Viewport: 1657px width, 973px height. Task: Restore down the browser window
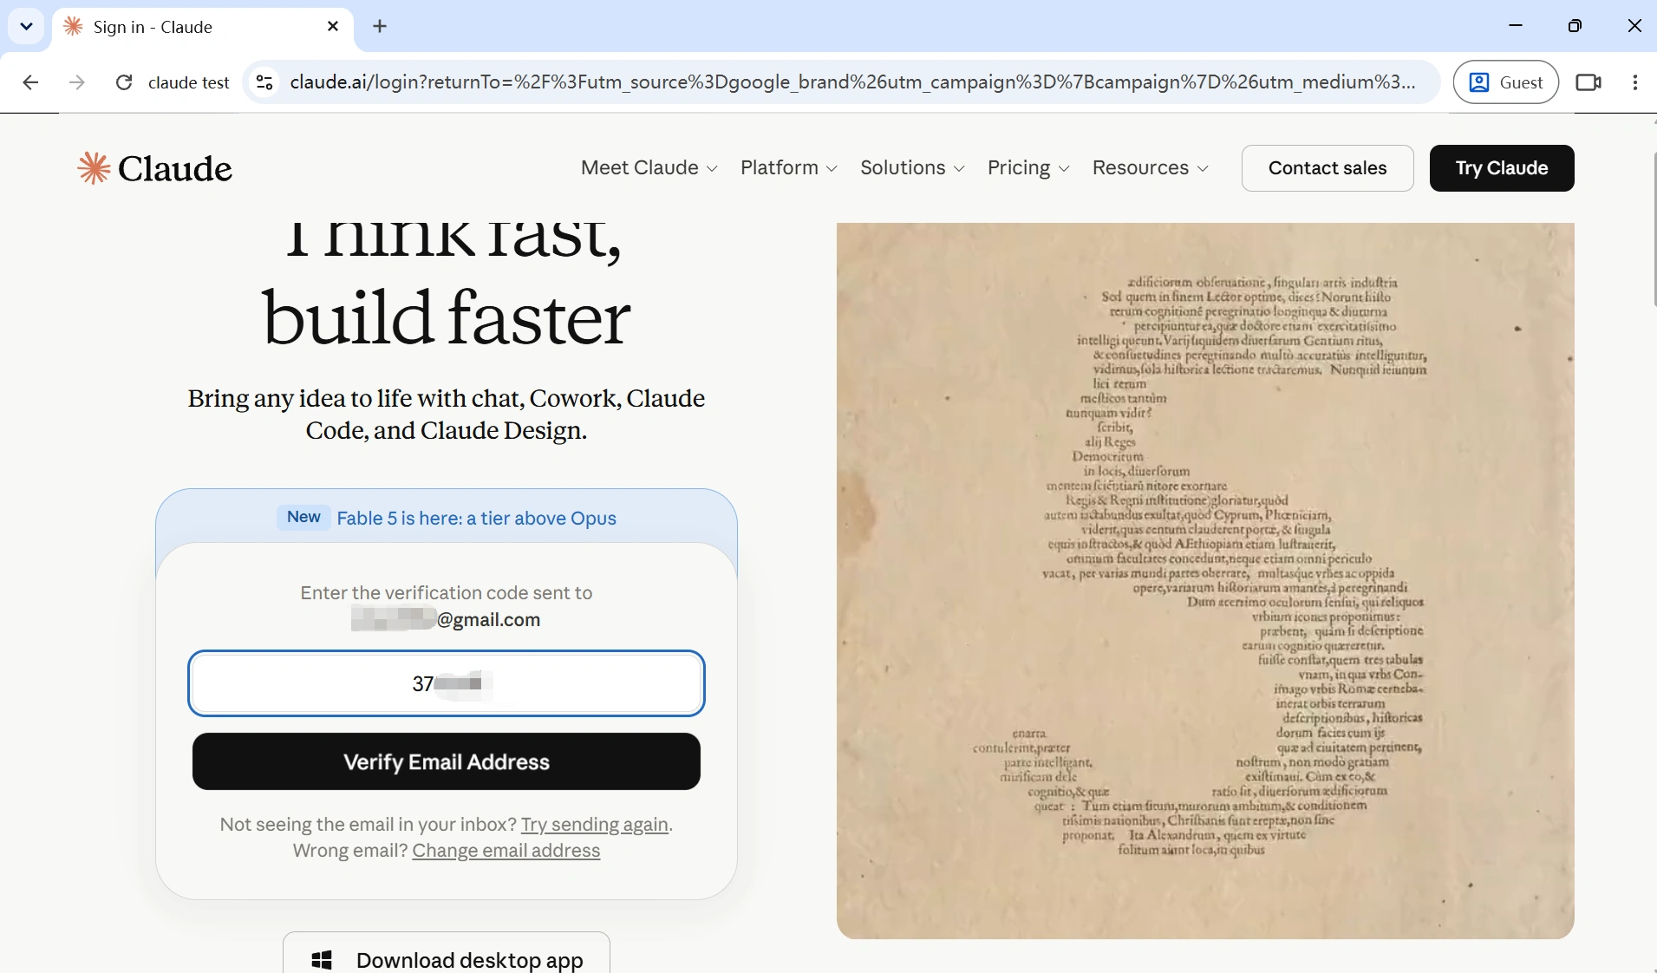(1575, 26)
